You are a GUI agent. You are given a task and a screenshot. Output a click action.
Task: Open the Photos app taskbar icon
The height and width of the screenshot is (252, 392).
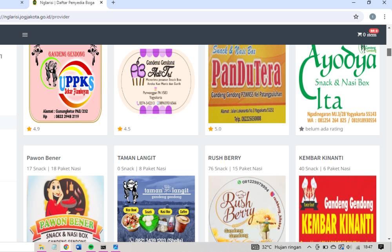click(116, 247)
